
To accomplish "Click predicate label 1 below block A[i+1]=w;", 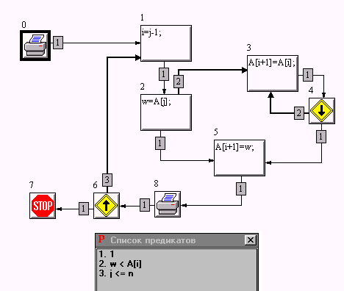I will [241, 189].
